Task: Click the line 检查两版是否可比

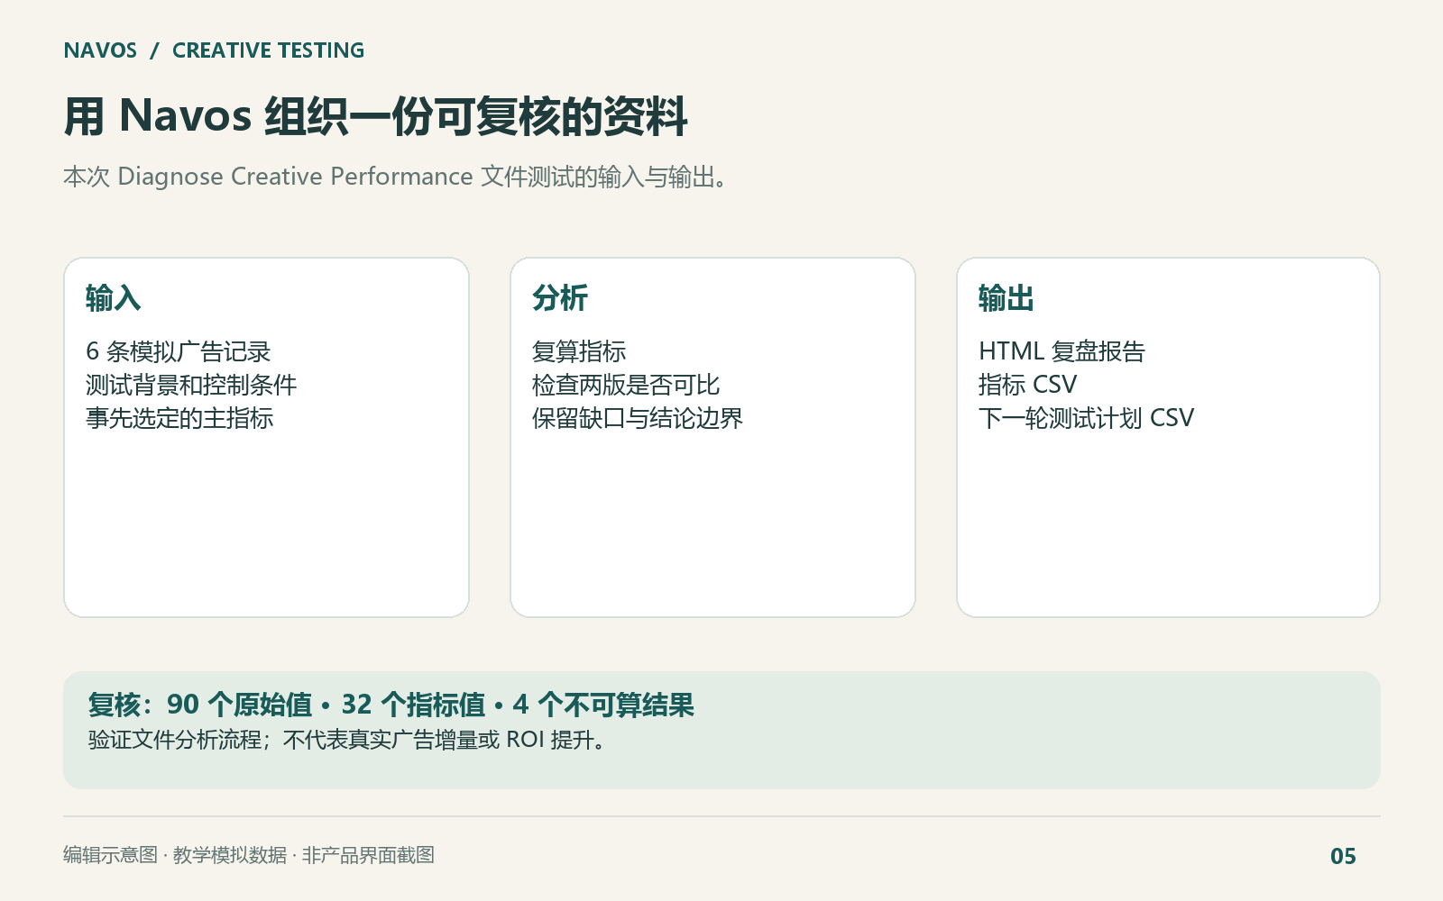Action: click(x=626, y=385)
